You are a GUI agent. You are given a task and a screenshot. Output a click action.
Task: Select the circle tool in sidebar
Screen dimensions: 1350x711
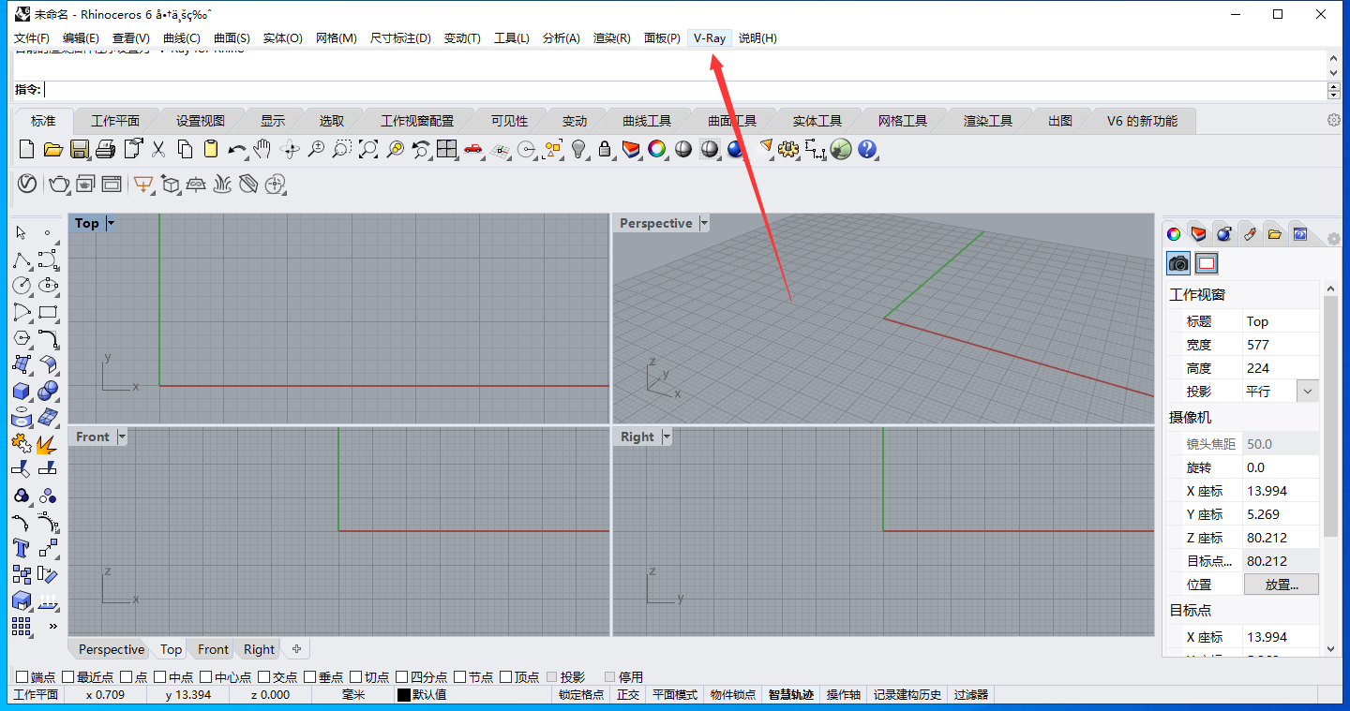(x=22, y=286)
